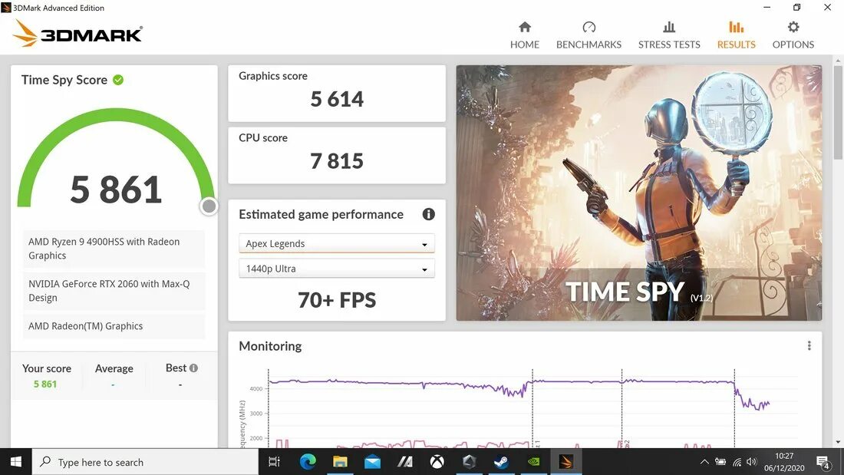Image resolution: width=844 pixels, height=475 pixels.
Task: Open Armoury Crate slash icon in taskbar
Action: tap(405, 462)
